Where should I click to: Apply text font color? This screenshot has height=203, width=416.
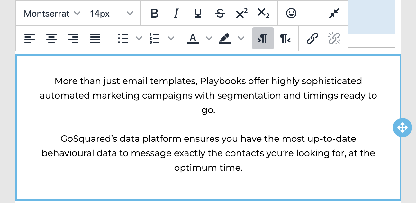pyautogui.click(x=193, y=39)
